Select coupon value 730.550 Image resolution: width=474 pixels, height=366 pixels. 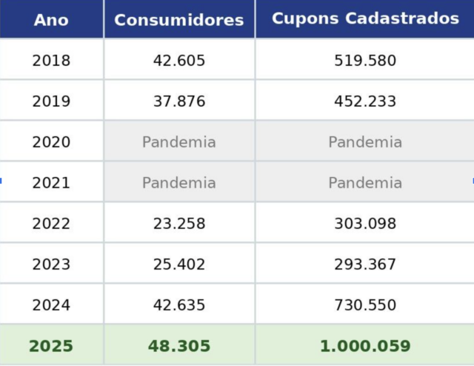(x=365, y=305)
